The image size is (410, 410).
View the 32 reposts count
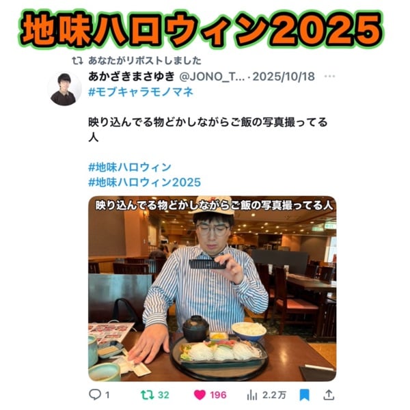[x=164, y=395]
